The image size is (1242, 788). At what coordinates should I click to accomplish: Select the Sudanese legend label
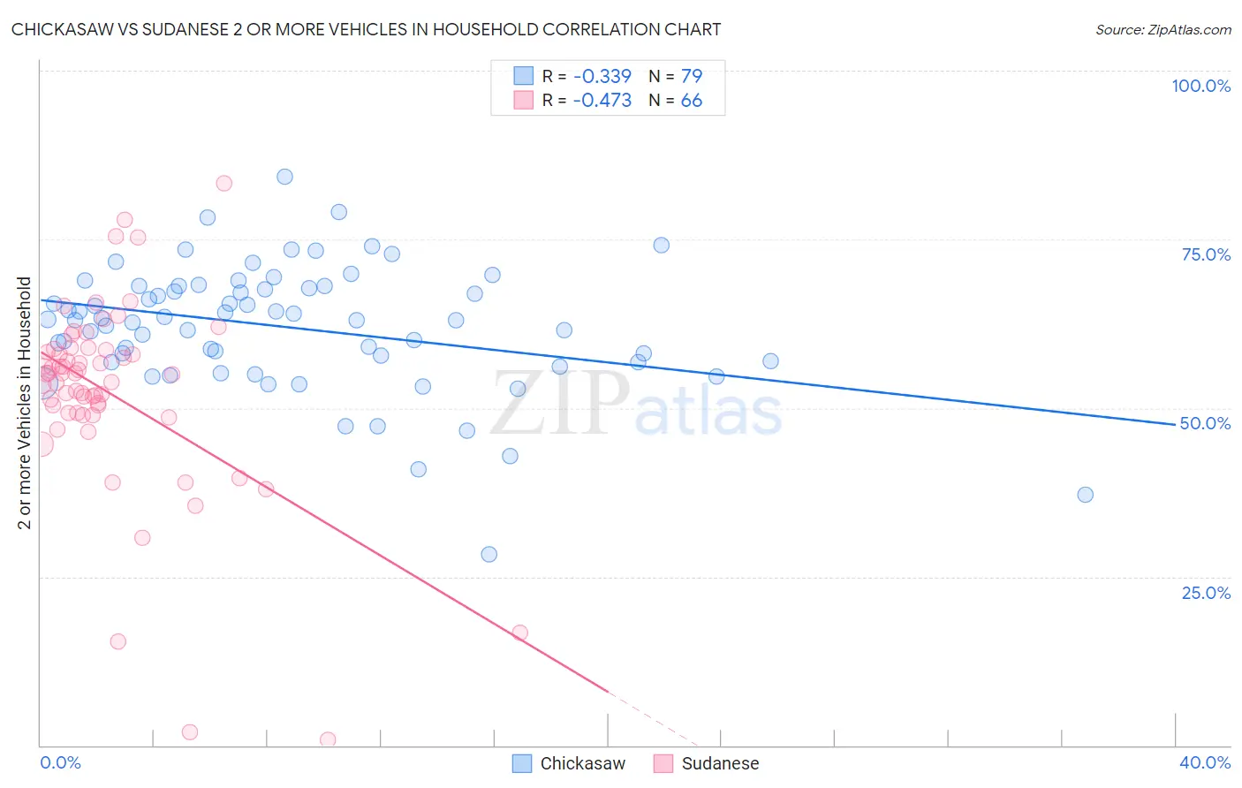(720, 763)
